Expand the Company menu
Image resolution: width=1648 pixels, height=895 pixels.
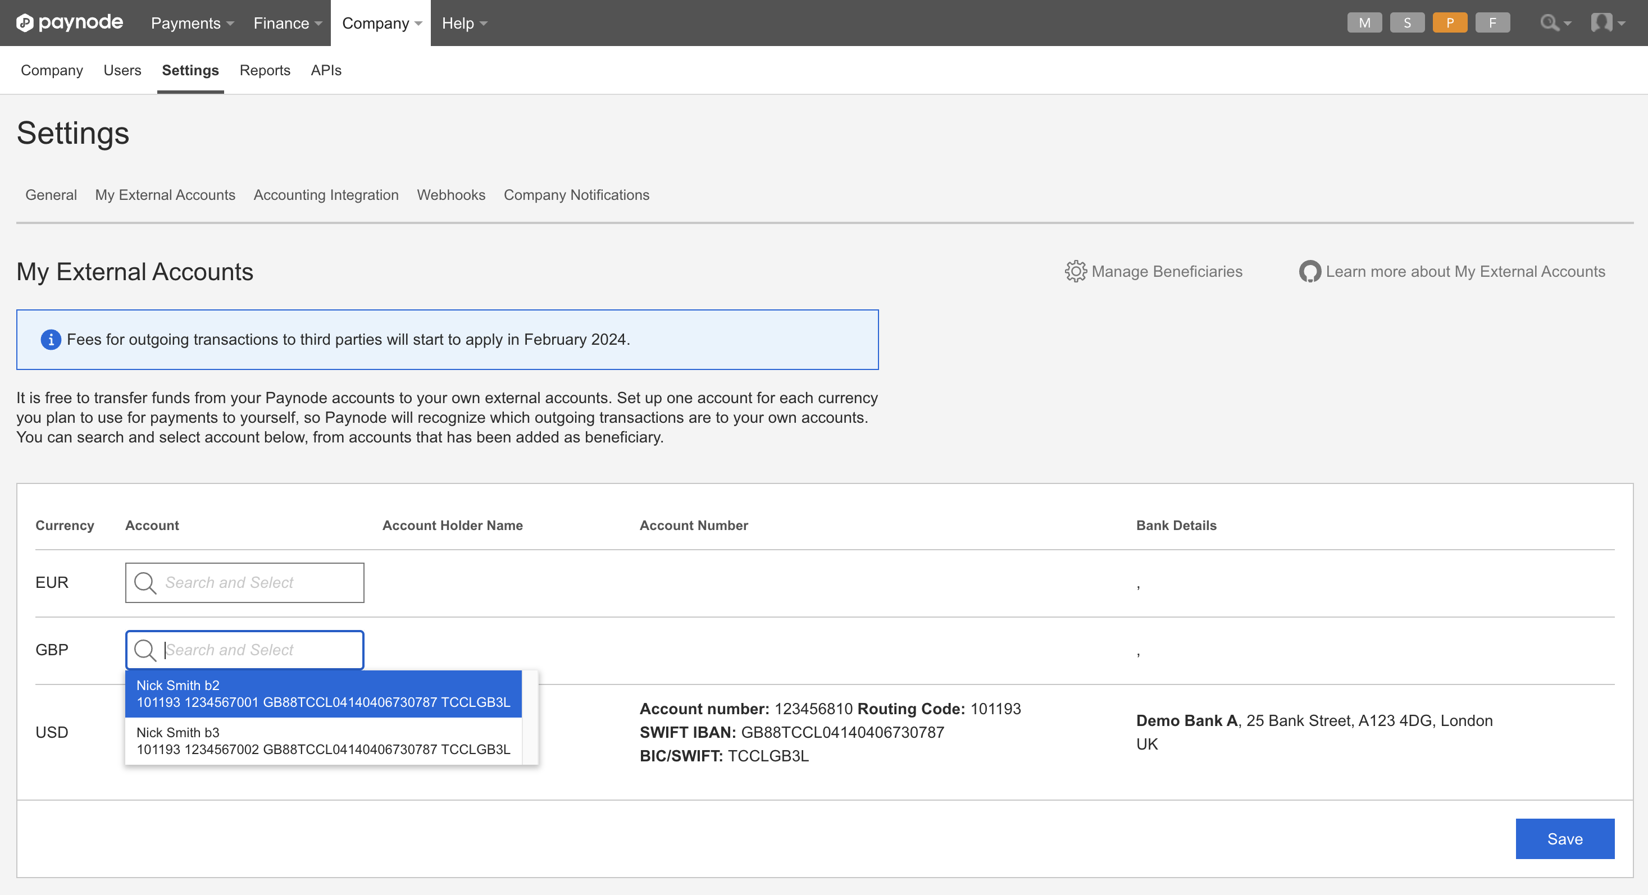[x=381, y=23]
